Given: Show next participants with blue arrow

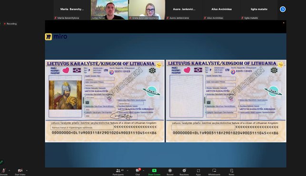Looking at the screenshot, I should pyautogui.click(x=283, y=9).
